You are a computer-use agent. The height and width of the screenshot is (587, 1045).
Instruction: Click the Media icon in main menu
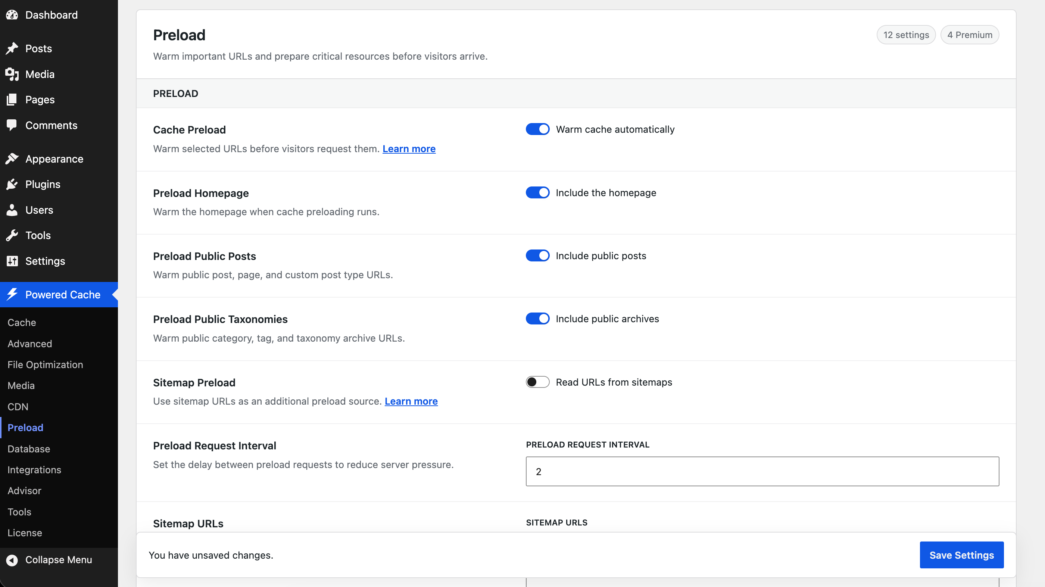pyautogui.click(x=12, y=74)
